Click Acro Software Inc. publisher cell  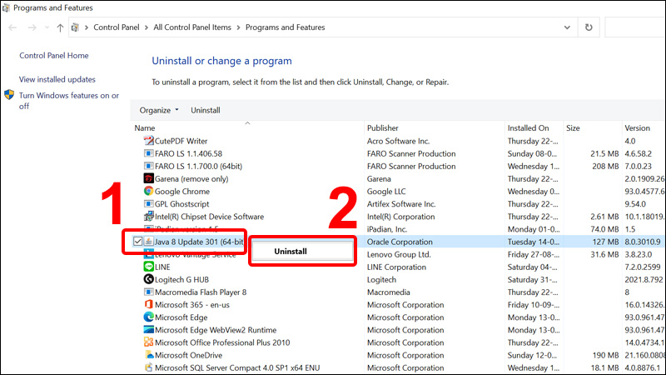[399, 141]
